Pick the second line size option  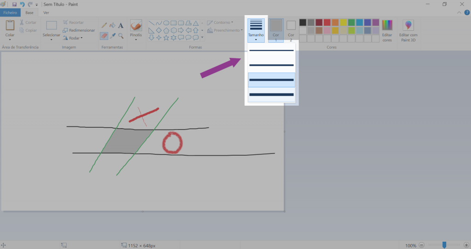pyautogui.click(x=271, y=65)
